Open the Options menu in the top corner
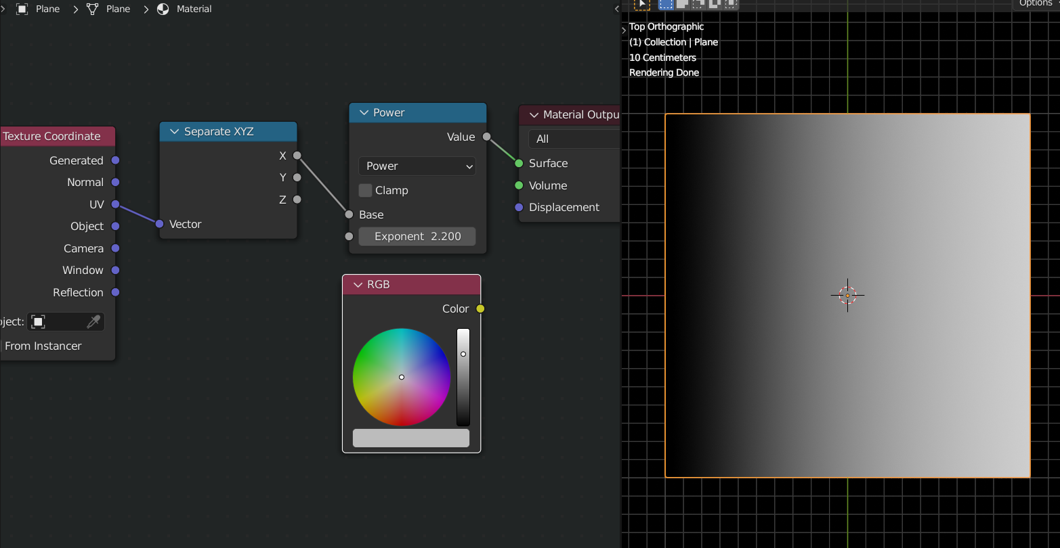This screenshot has height=548, width=1060. 1035,3
